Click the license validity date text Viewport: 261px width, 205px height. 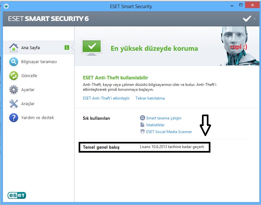pos(172,147)
